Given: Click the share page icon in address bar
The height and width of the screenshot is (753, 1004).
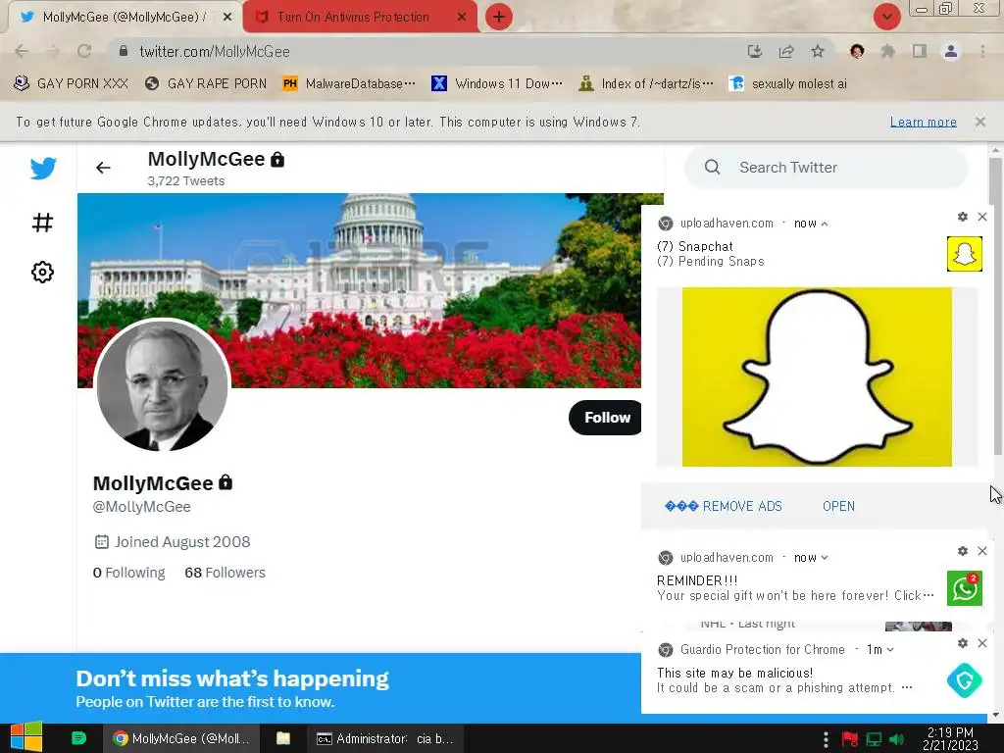Looking at the screenshot, I should [786, 51].
